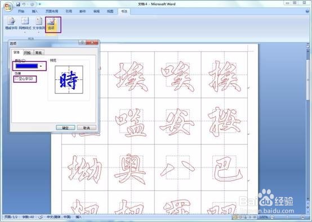Screen dimensions: 312x222
Task: Click the 中文(简体, 中国) language indicator
Action: (x=59, y=217)
